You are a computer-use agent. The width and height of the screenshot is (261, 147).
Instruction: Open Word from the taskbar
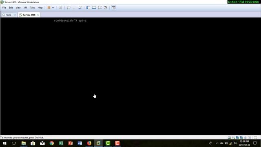[x=80, y=143]
